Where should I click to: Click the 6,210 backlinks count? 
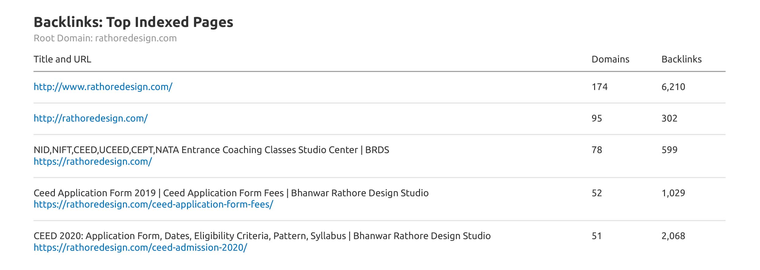pyautogui.click(x=673, y=87)
